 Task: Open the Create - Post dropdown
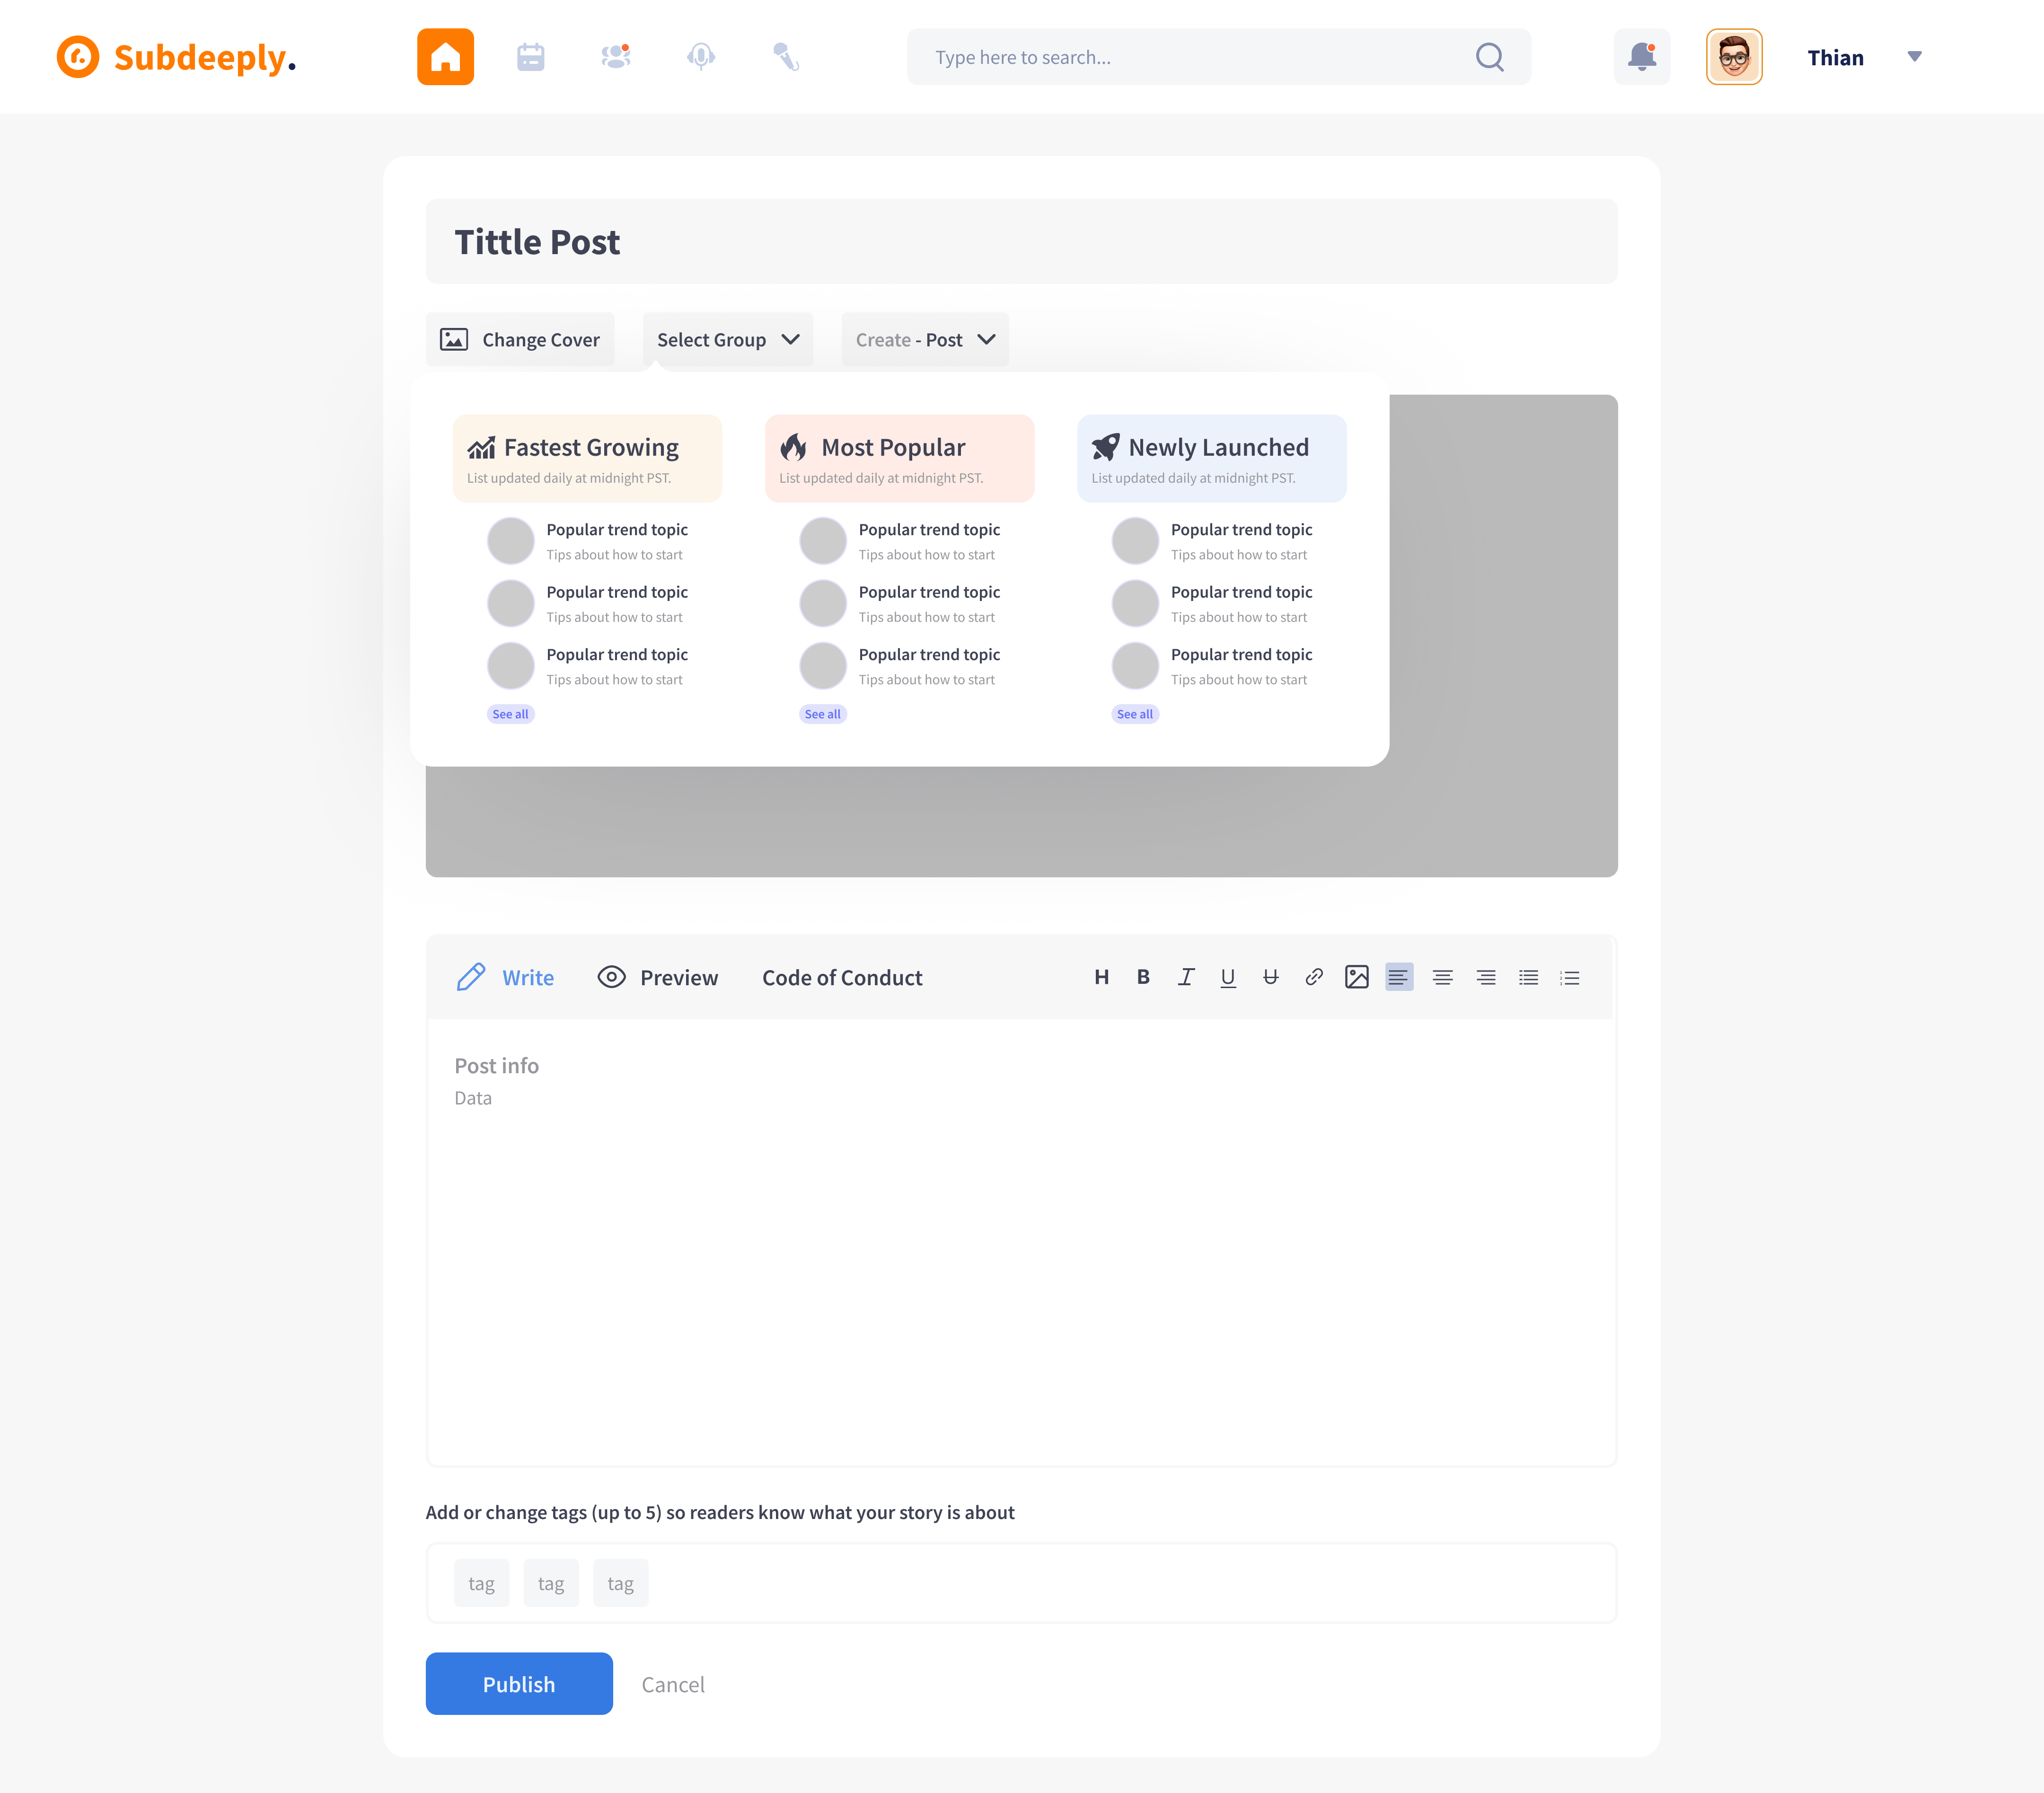click(x=924, y=340)
